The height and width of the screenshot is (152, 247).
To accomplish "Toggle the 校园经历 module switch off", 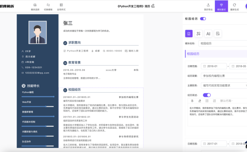I will [x=203, y=19].
